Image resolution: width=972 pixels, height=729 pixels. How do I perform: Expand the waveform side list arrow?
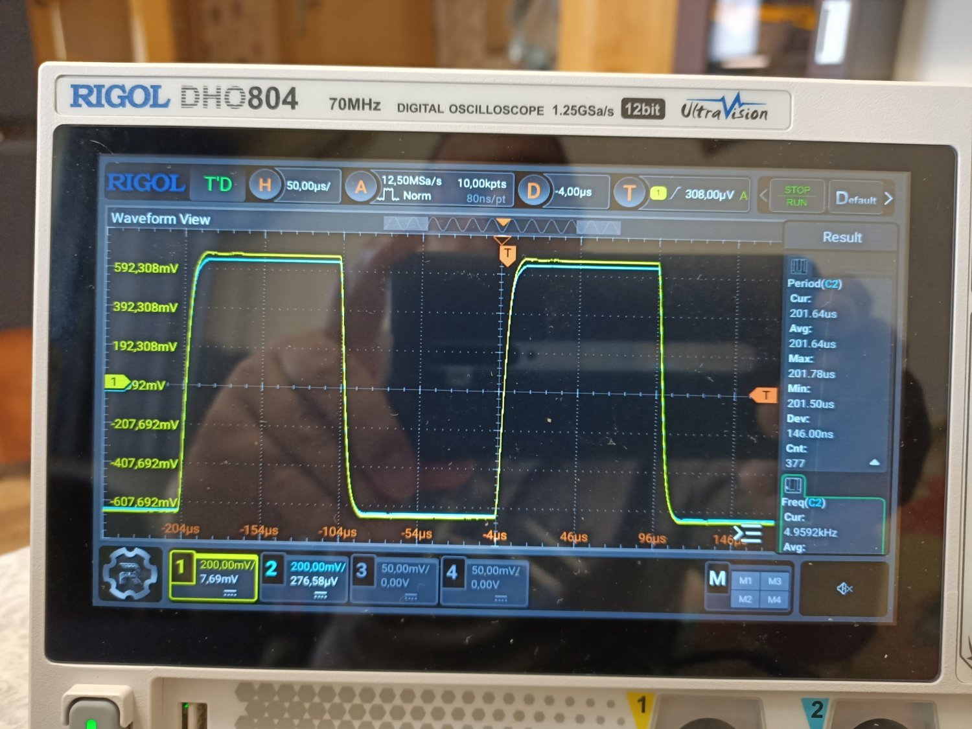[x=749, y=535]
